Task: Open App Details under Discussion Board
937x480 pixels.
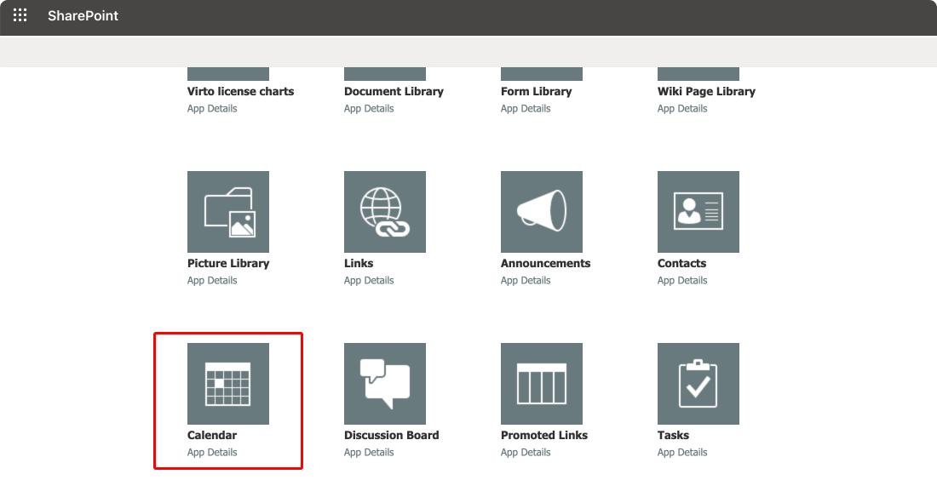Action: pyautogui.click(x=369, y=453)
